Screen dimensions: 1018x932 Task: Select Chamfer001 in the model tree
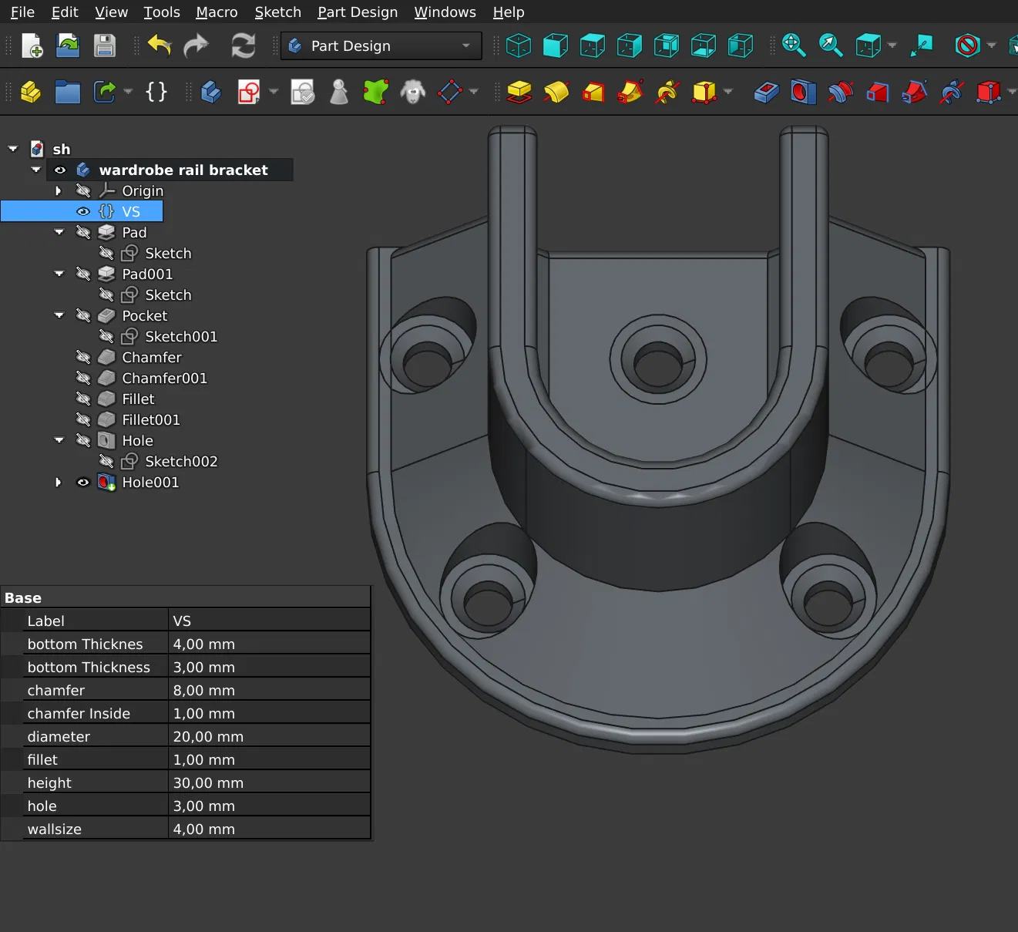[x=164, y=379]
